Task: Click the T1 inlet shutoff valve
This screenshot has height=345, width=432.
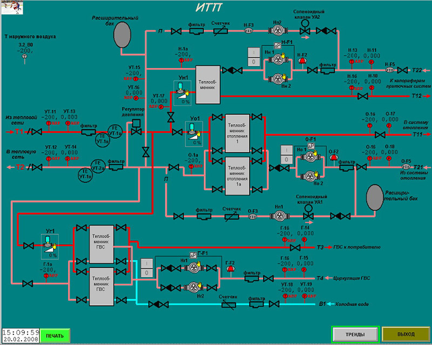Action: pyautogui.click(x=37, y=132)
